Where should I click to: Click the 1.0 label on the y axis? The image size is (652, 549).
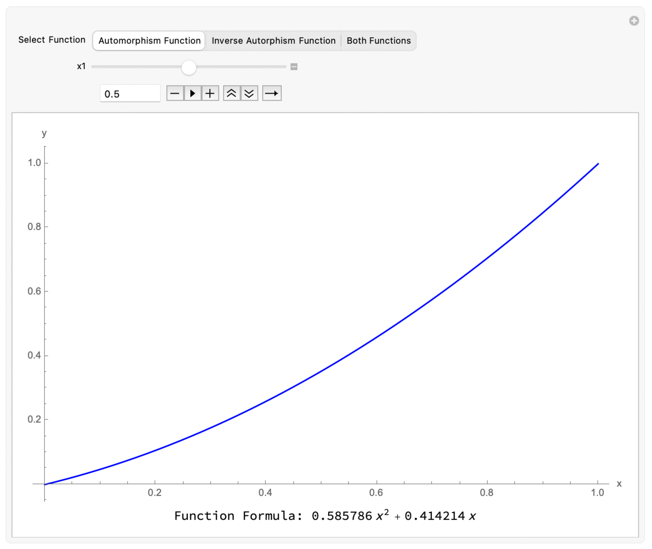point(34,163)
